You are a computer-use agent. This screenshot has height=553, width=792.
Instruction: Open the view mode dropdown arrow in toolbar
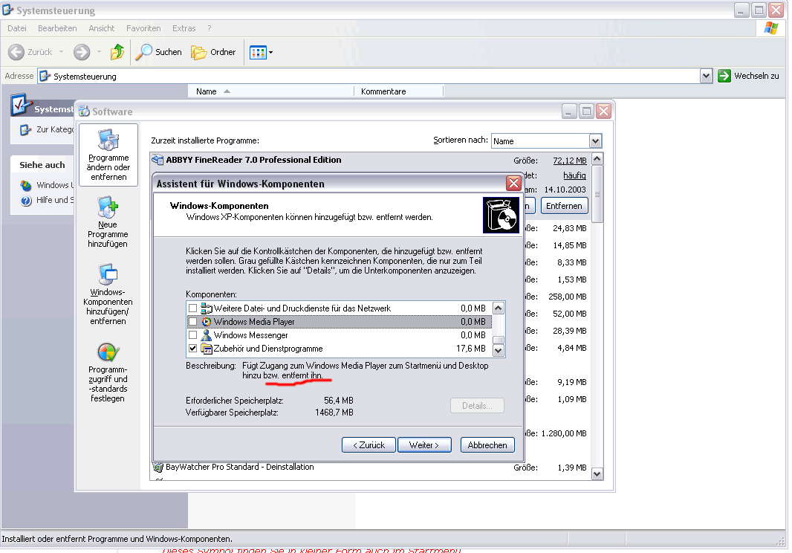pyautogui.click(x=270, y=52)
